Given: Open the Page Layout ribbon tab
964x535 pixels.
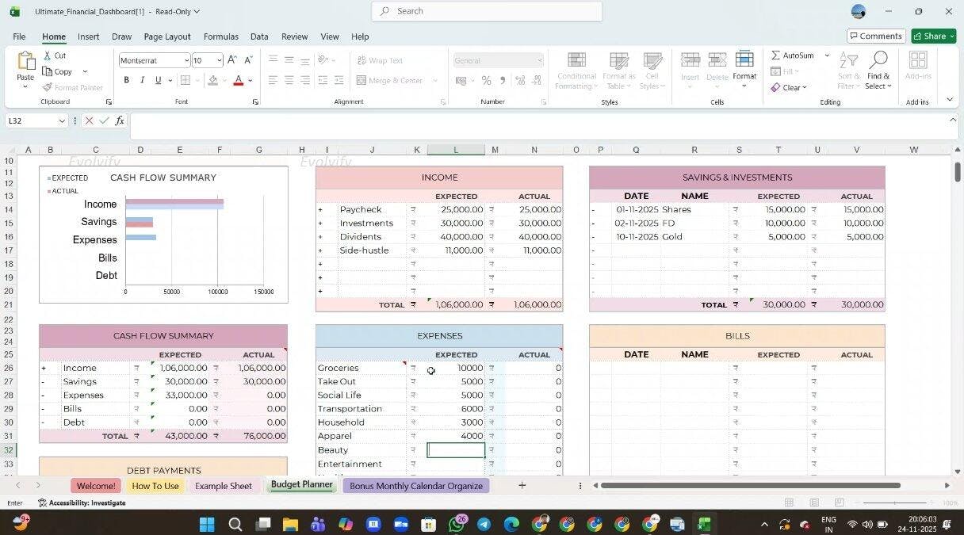Looking at the screenshot, I should pos(166,36).
